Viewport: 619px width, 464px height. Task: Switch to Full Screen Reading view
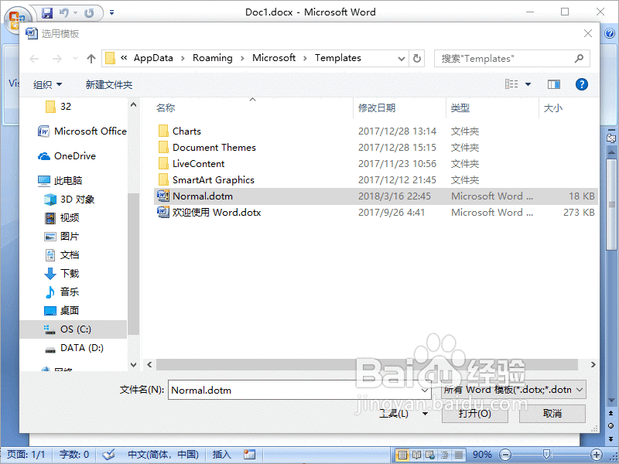click(416, 455)
